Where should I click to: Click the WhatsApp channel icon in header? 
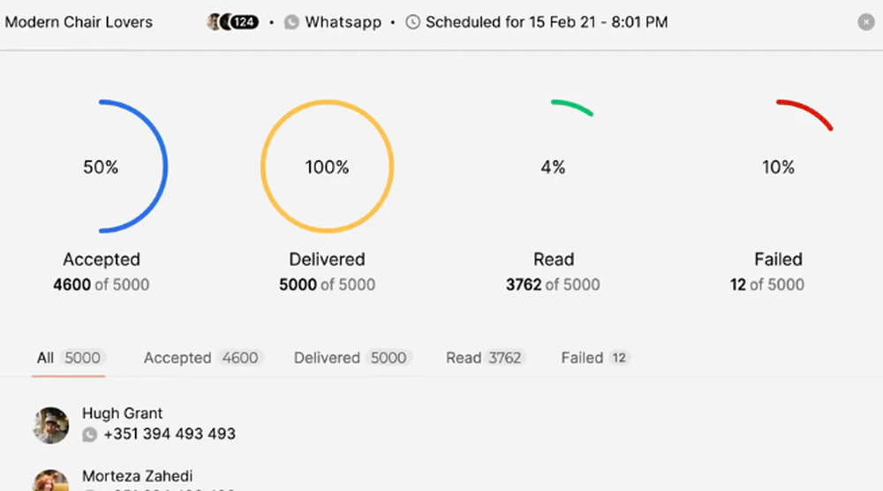click(x=291, y=22)
